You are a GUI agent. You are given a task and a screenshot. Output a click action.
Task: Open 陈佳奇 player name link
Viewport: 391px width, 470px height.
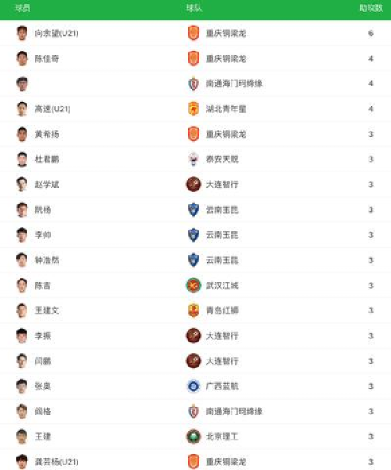47,59
